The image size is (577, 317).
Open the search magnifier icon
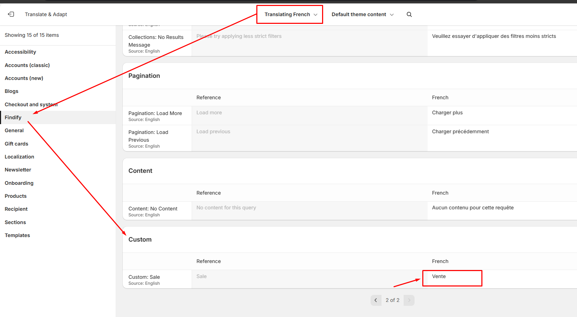click(409, 14)
